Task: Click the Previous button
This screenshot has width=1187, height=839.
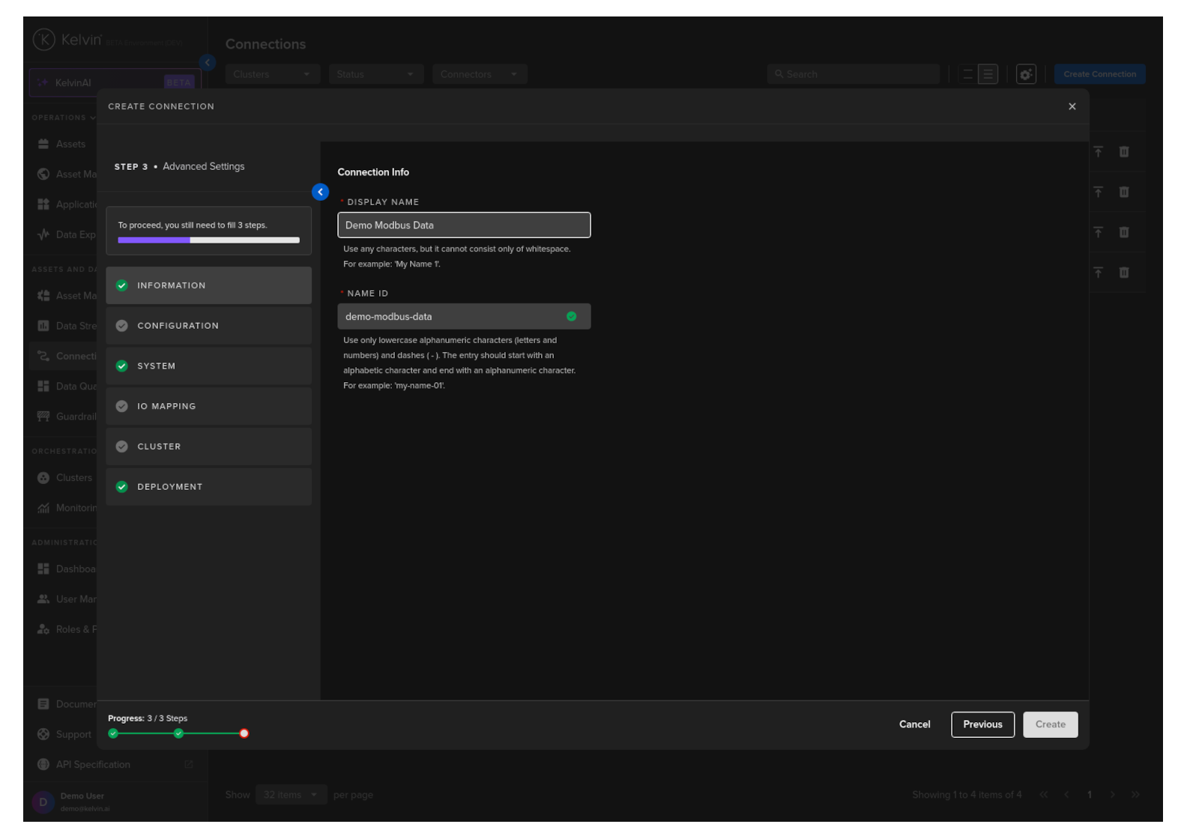Action: (982, 724)
